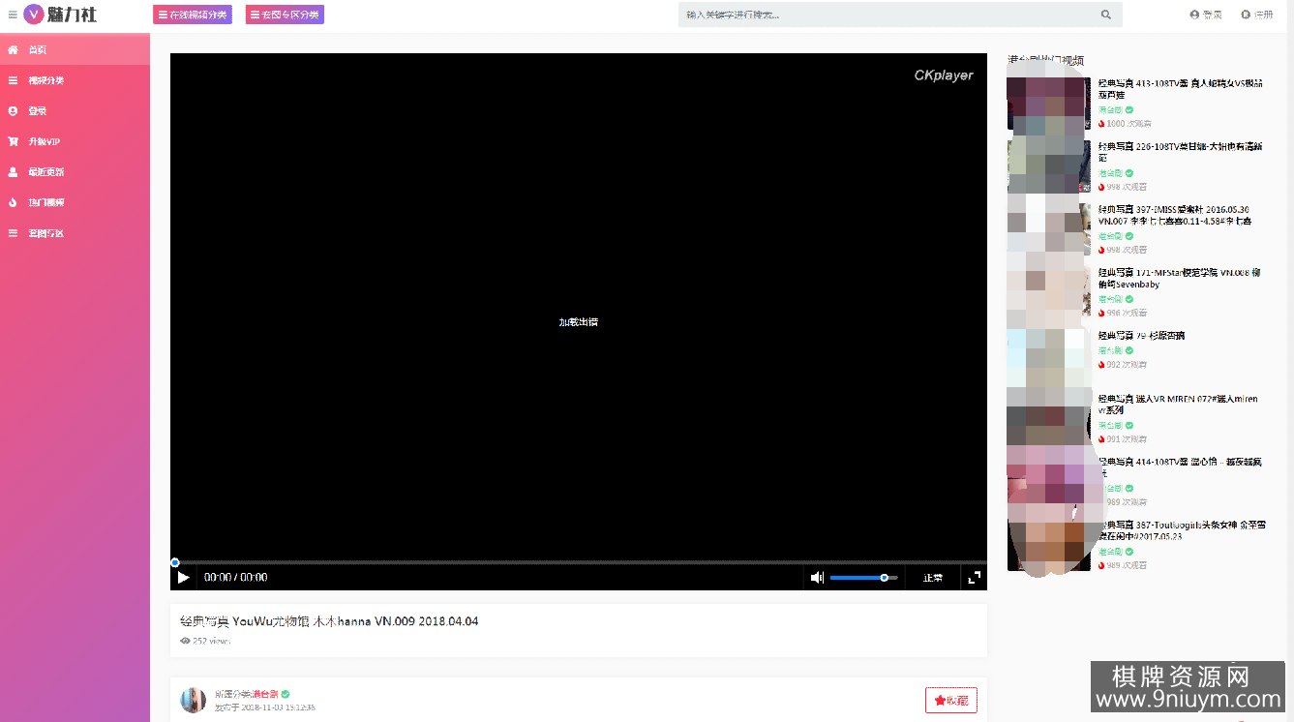Open related video 226-108TV
This screenshot has height=722, width=1294.
click(1180, 152)
